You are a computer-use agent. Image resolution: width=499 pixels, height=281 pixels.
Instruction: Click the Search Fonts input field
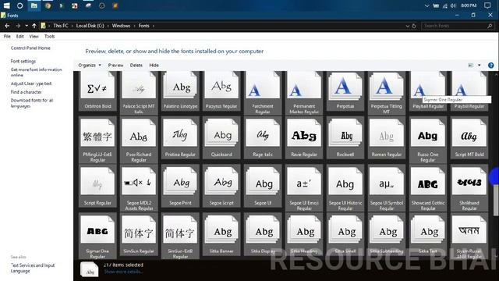(458, 26)
